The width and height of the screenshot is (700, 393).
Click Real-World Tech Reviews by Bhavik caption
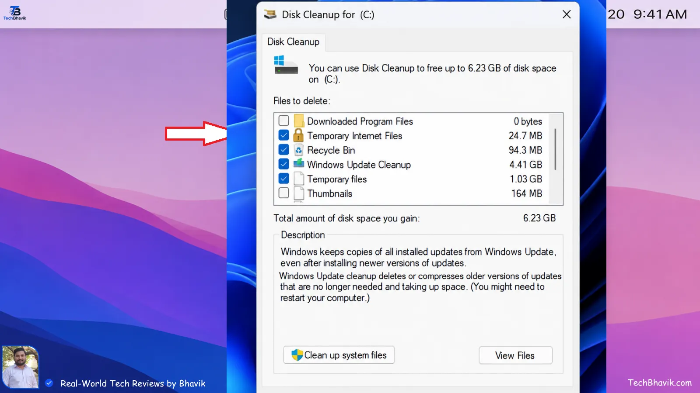133,383
